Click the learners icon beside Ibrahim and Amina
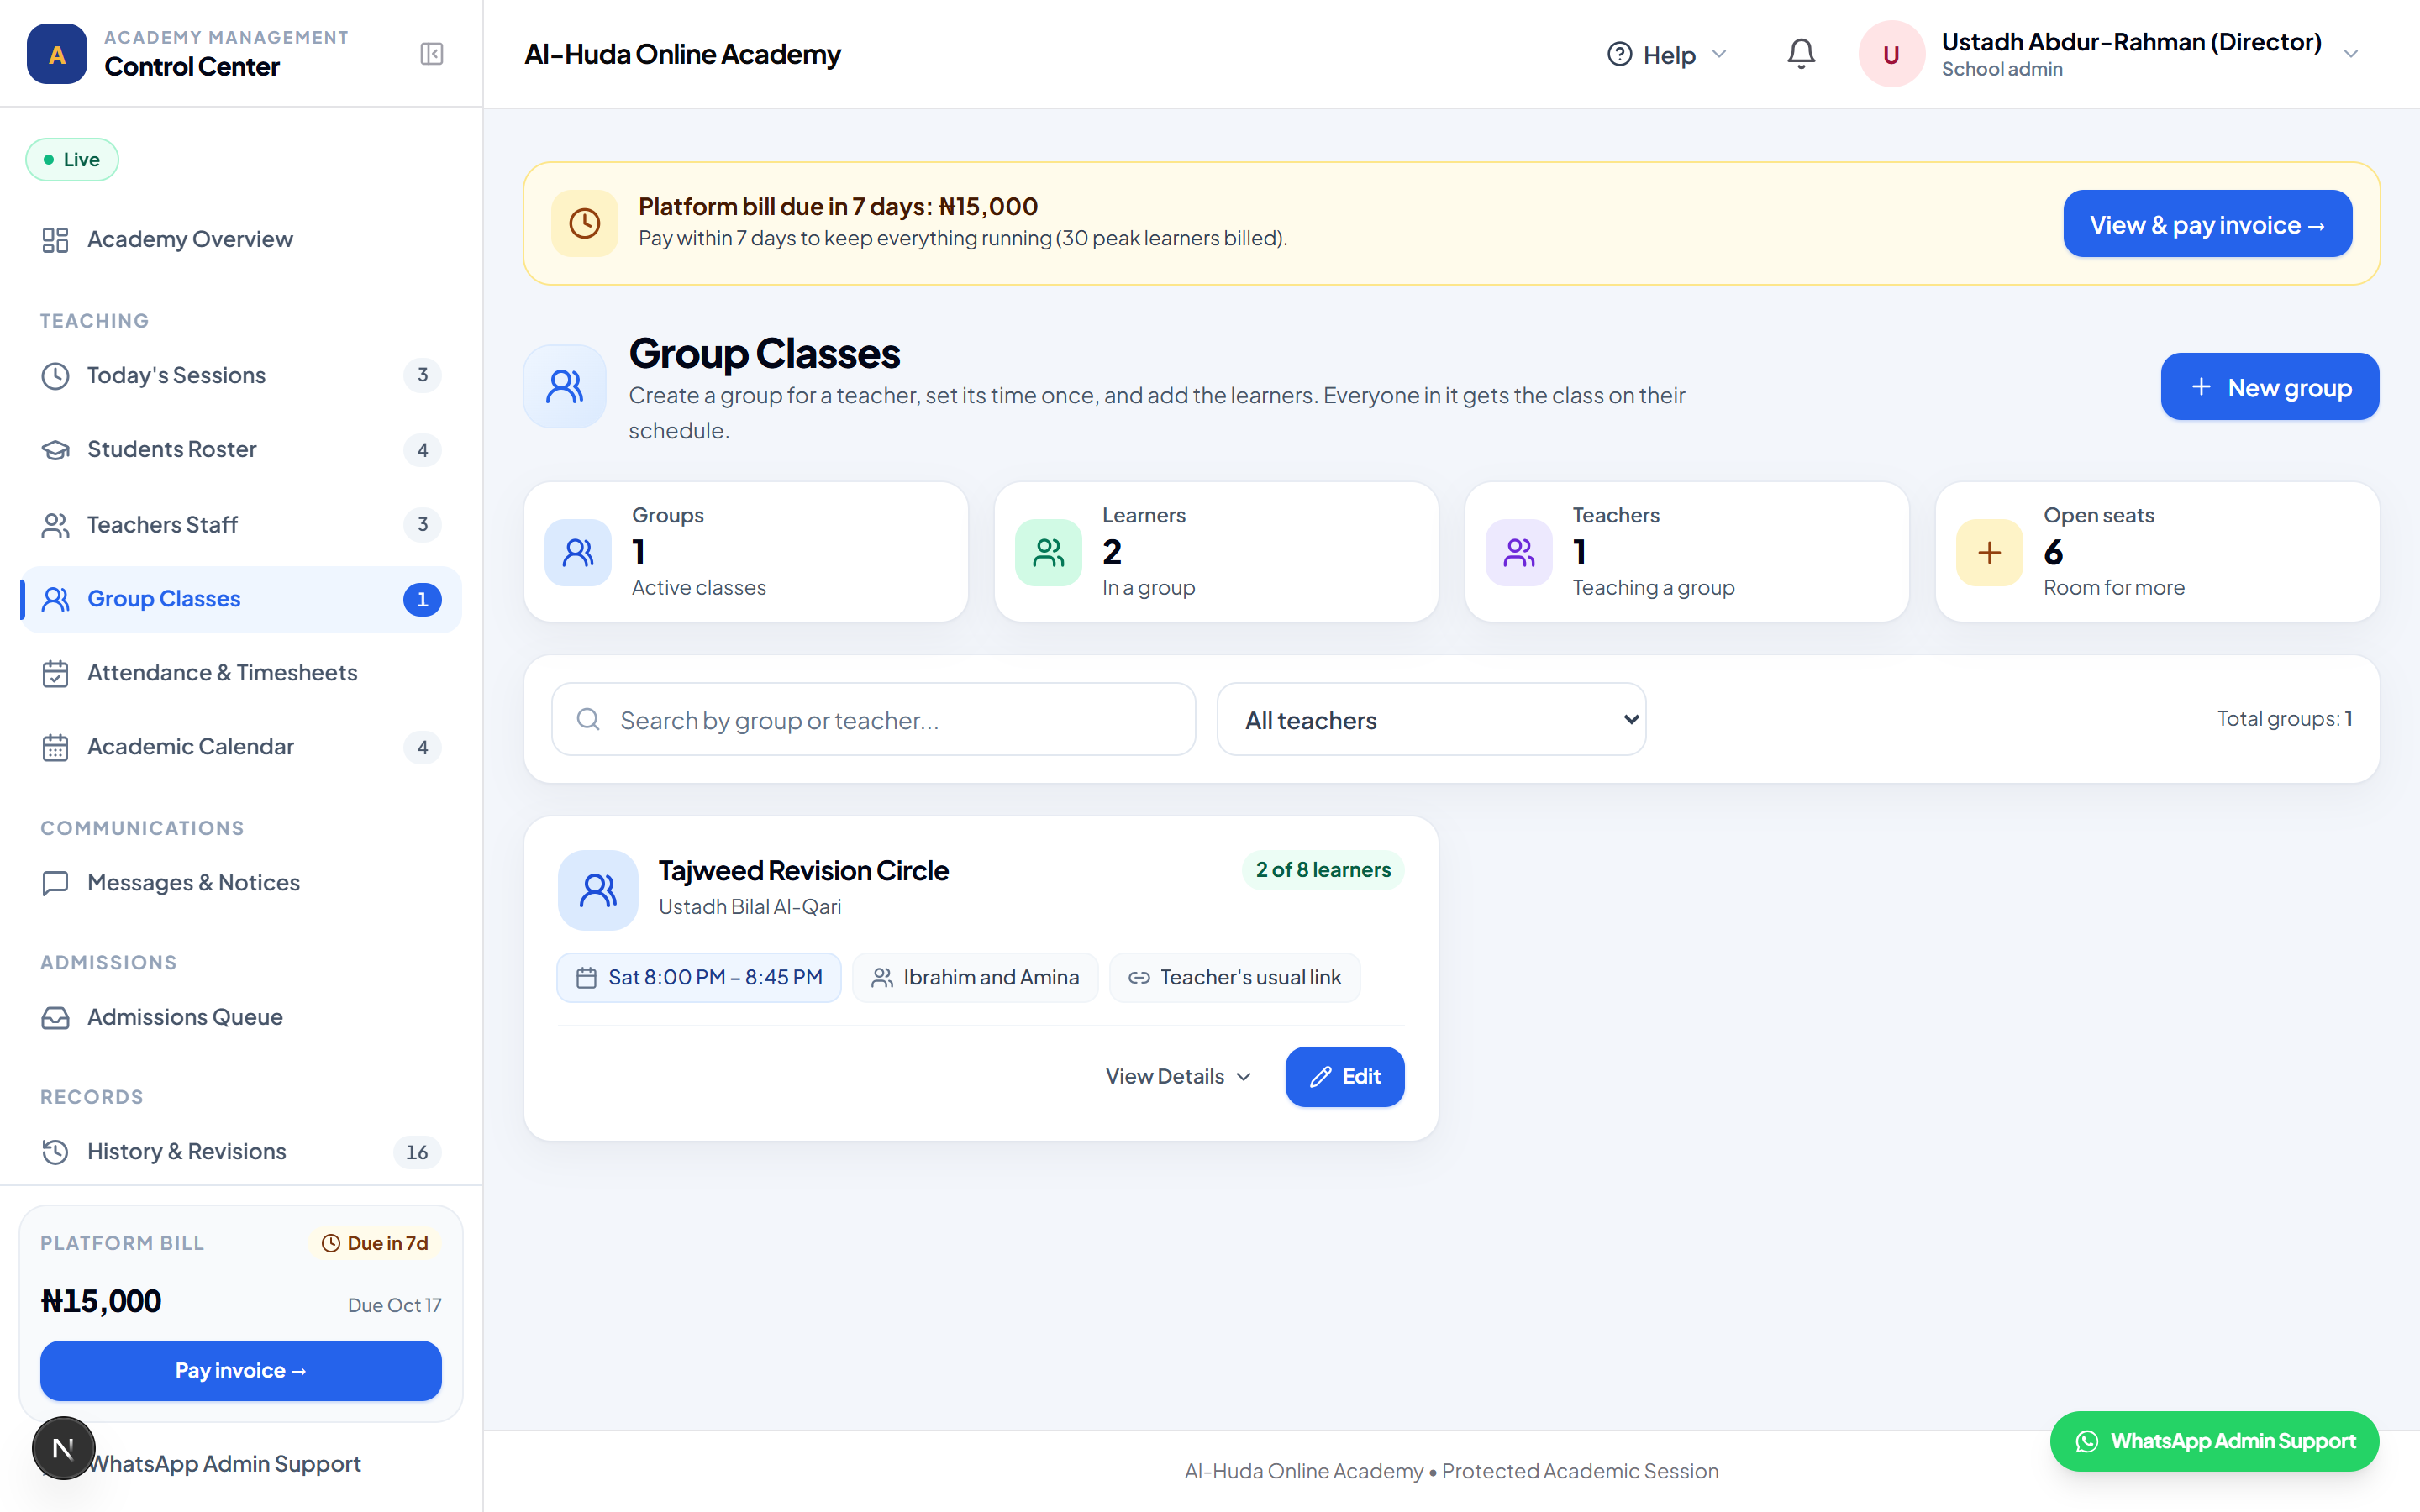 [882, 978]
